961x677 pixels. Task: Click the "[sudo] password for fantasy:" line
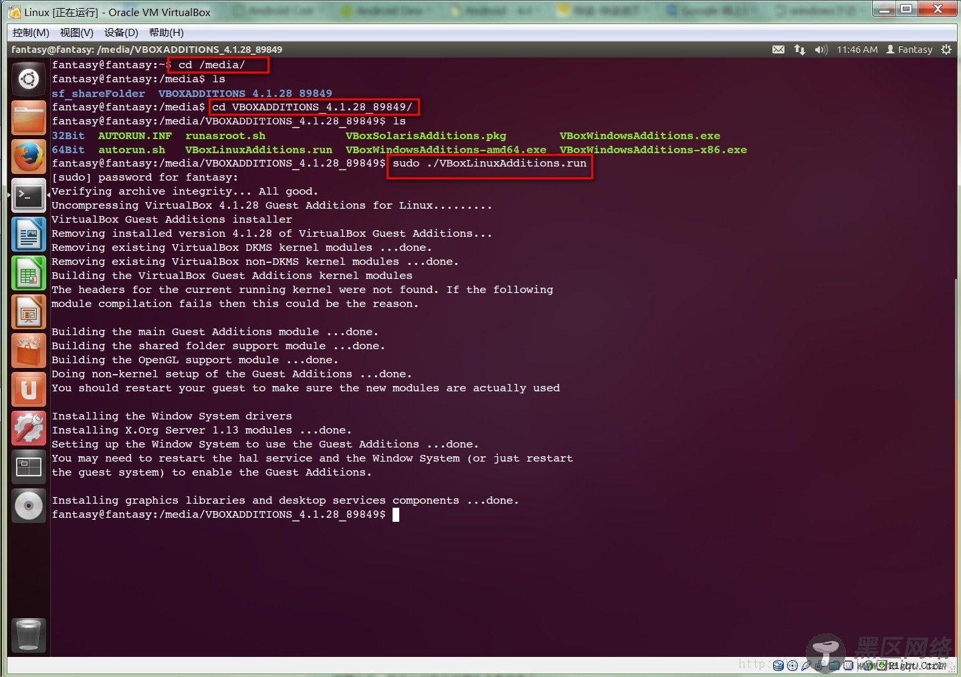tap(145, 177)
